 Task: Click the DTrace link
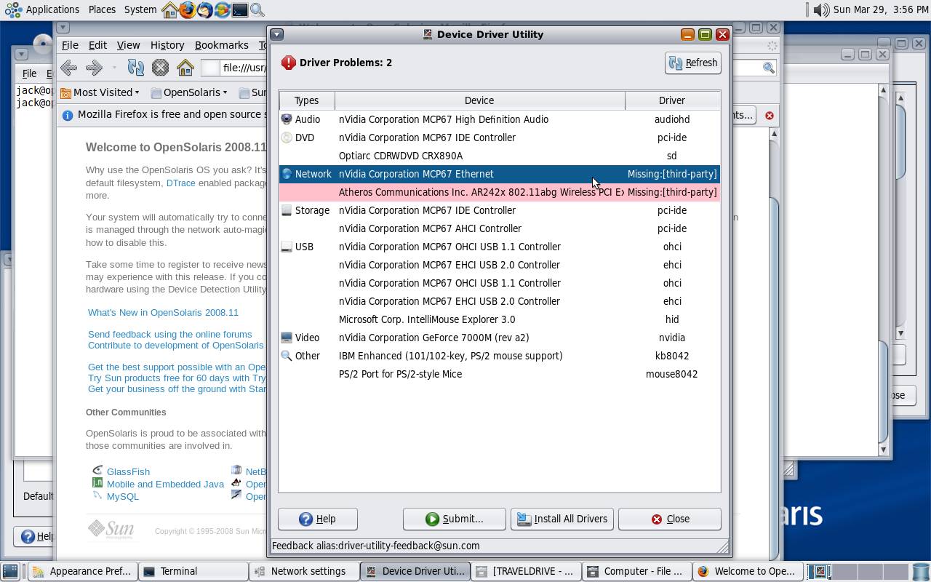pyautogui.click(x=180, y=183)
